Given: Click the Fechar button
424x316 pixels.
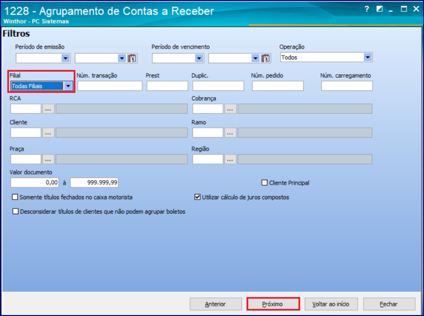Looking at the screenshot, I should [389, 304].
